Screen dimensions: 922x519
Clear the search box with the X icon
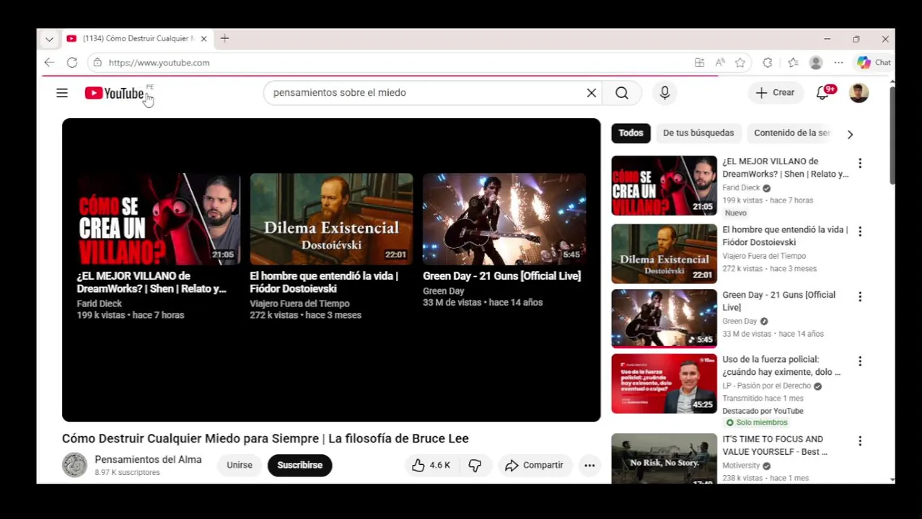coord(592,92)
